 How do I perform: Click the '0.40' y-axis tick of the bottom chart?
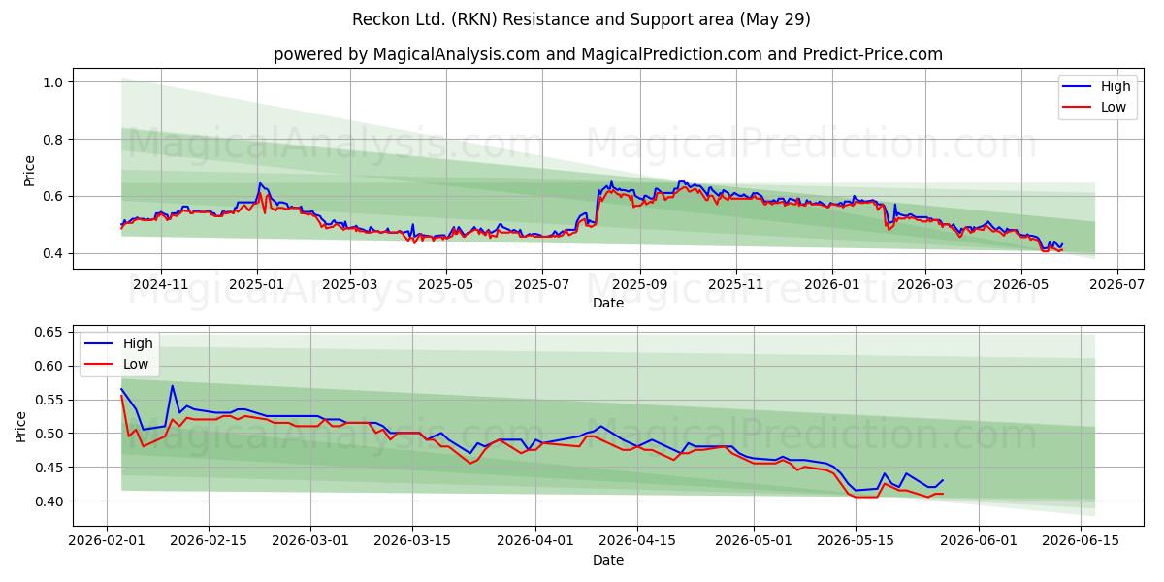[x=50, y=501]
